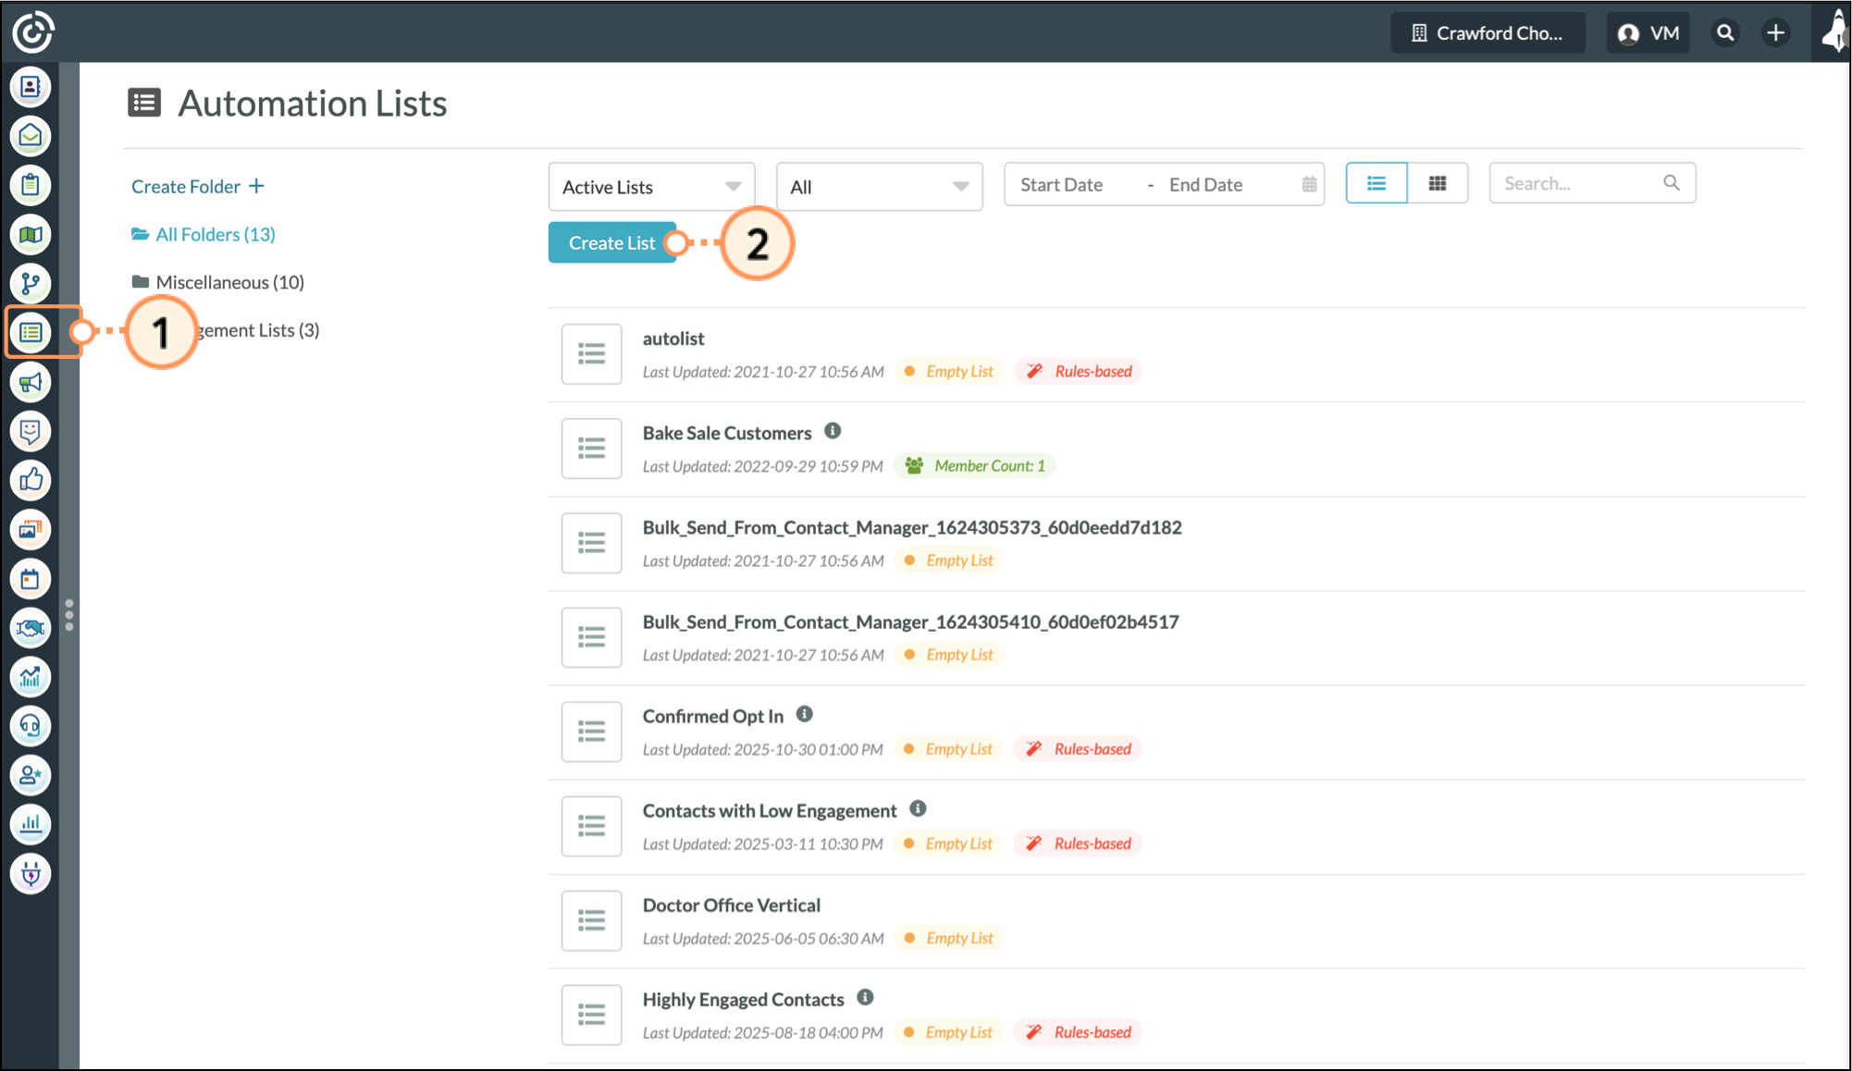Screen dimensions: 1852x1071
Task: Open the calendar sidebar icon
Action: click(x=31, y=579)
